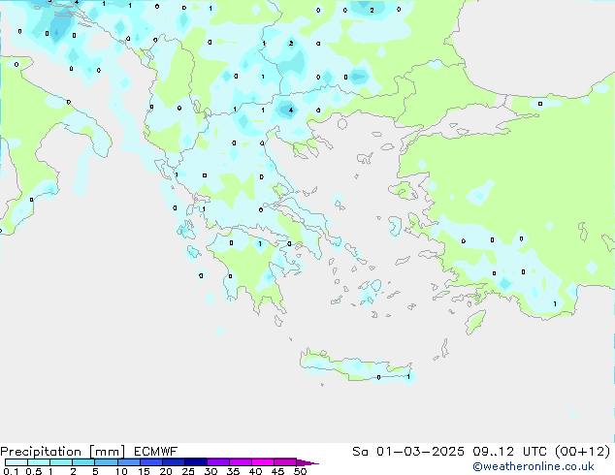The width and height of the screenshot is (615, 475).
Task: Click the 0.1–0.5 mm lightest legend swatch
Action: pyautogui.click(x=16, y=462)
